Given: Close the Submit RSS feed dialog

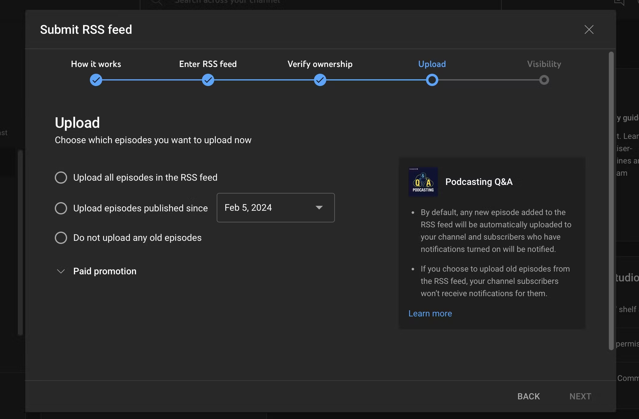Looking at the screenshot, I should point(589,29).
